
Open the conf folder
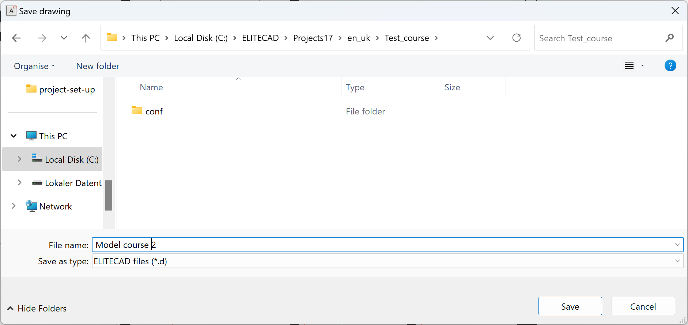click(x=154, y=112)
